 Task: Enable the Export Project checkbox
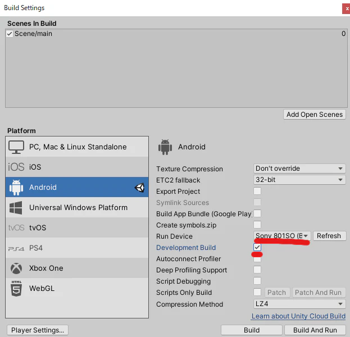(x=257, y=191)
